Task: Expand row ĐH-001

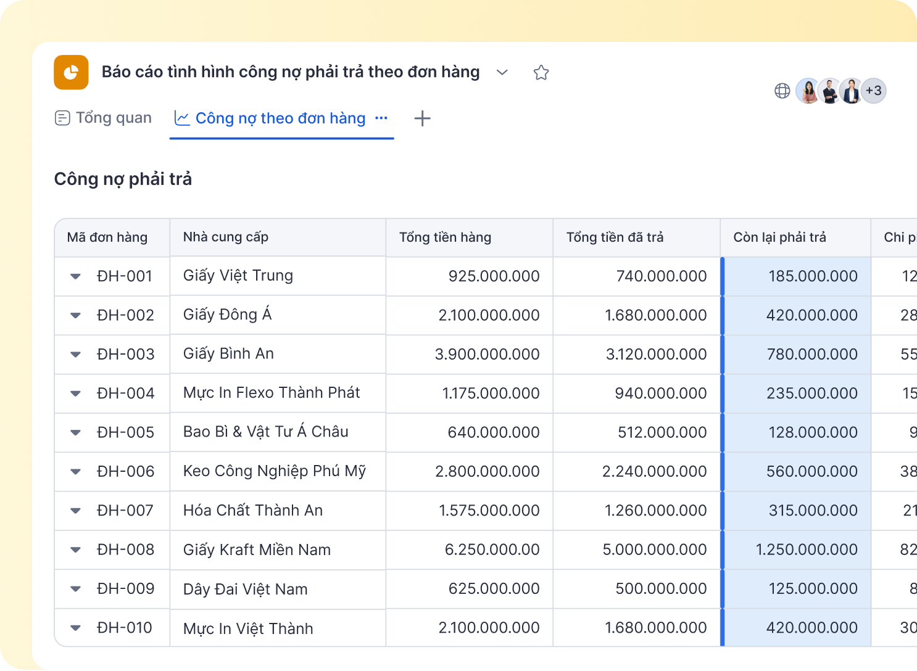Action: [x=75, y=276]
